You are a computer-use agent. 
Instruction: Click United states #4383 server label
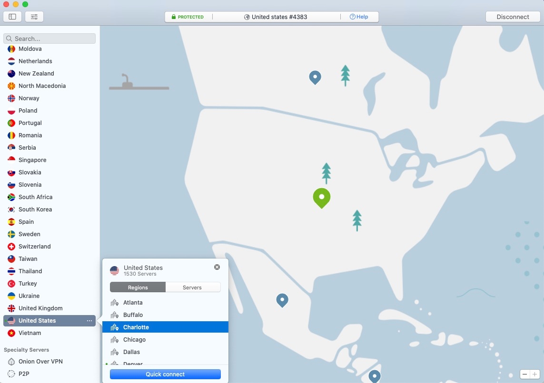tap(279, 17)
